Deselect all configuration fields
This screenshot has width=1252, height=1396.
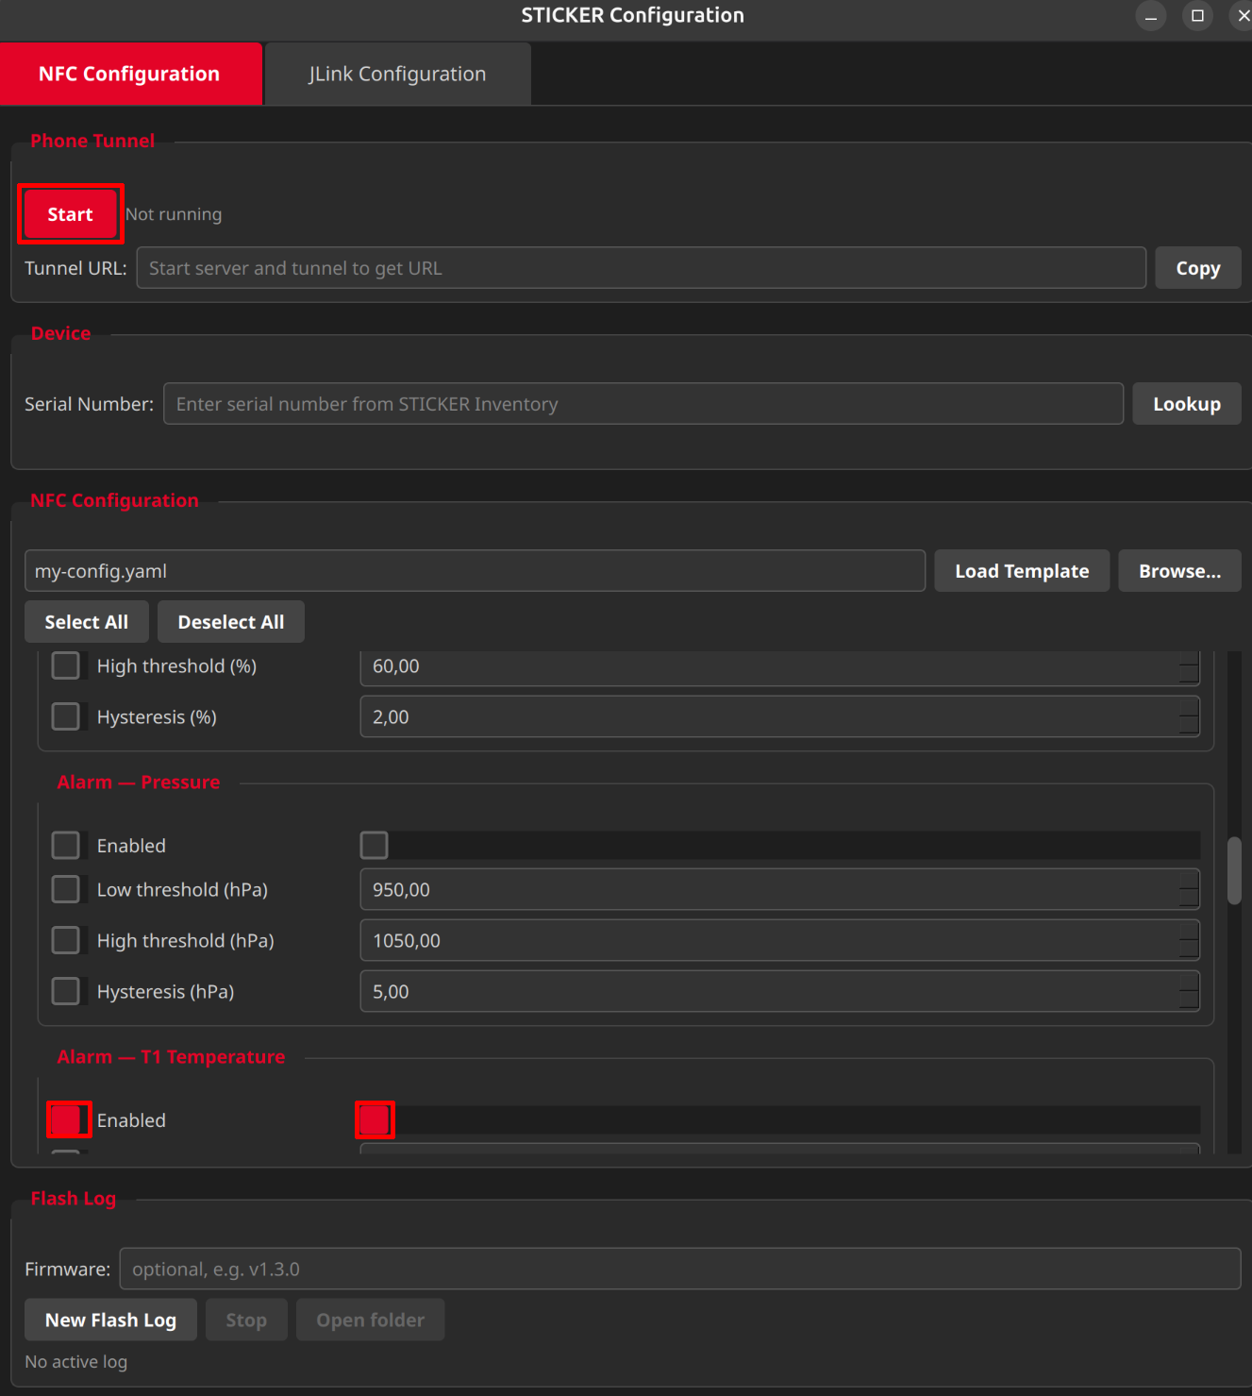(x=231, y=622)
